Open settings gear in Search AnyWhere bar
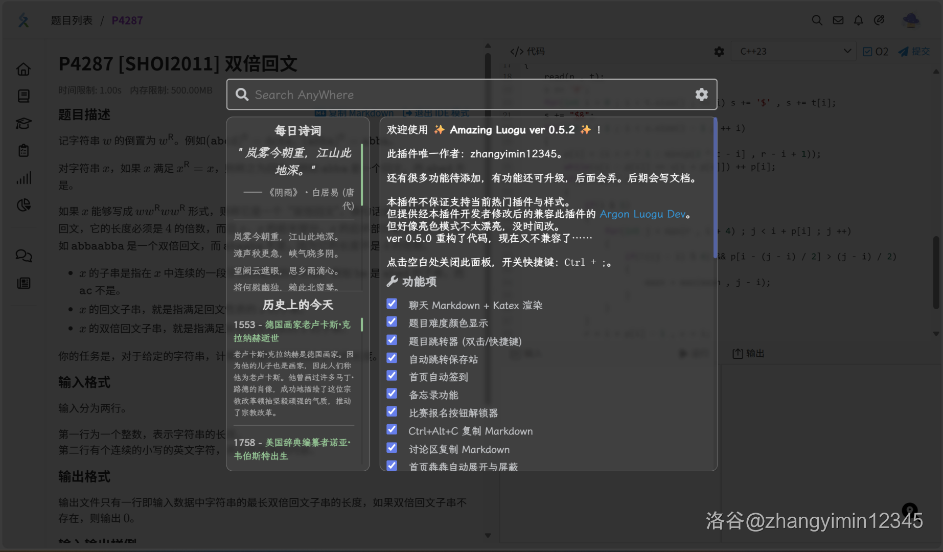 (701, 95)
